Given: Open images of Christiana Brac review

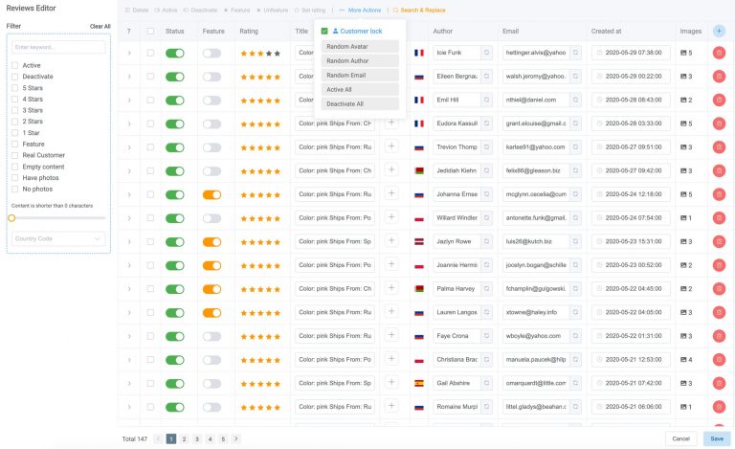Looking at the screenshot, I should [686, 359].
